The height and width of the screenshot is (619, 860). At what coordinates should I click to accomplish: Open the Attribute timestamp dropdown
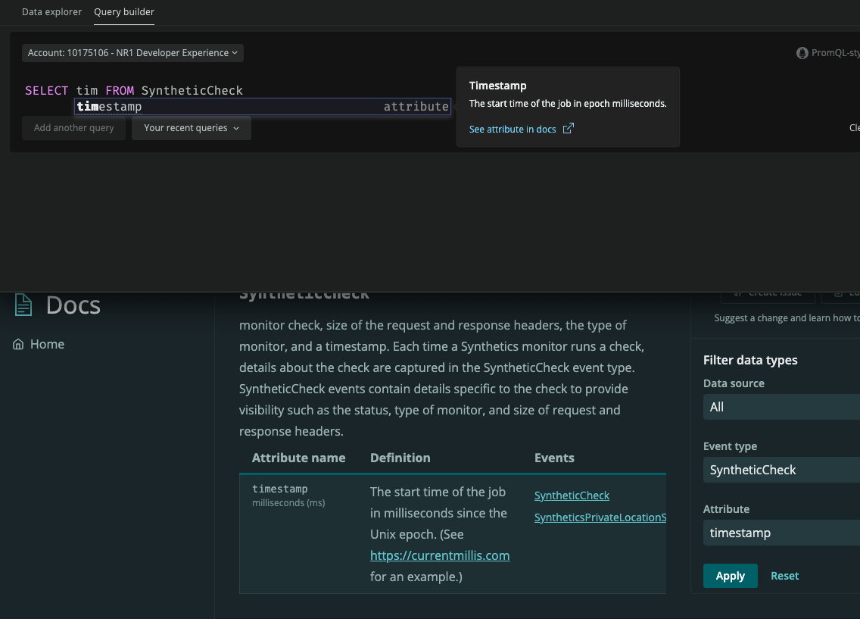click(x=781, y=533)
